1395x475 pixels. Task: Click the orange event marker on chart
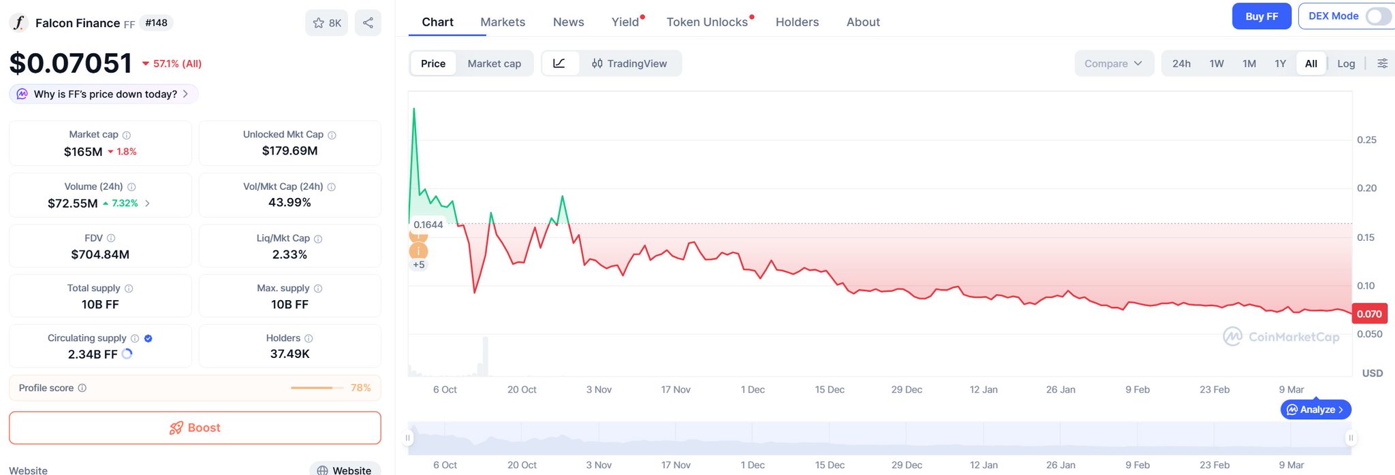418,251
